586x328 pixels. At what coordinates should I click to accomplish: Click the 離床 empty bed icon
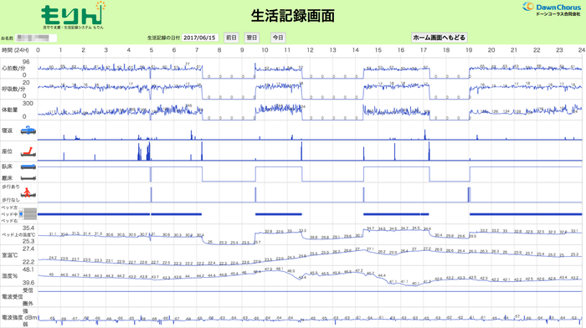tap(28, 178)
